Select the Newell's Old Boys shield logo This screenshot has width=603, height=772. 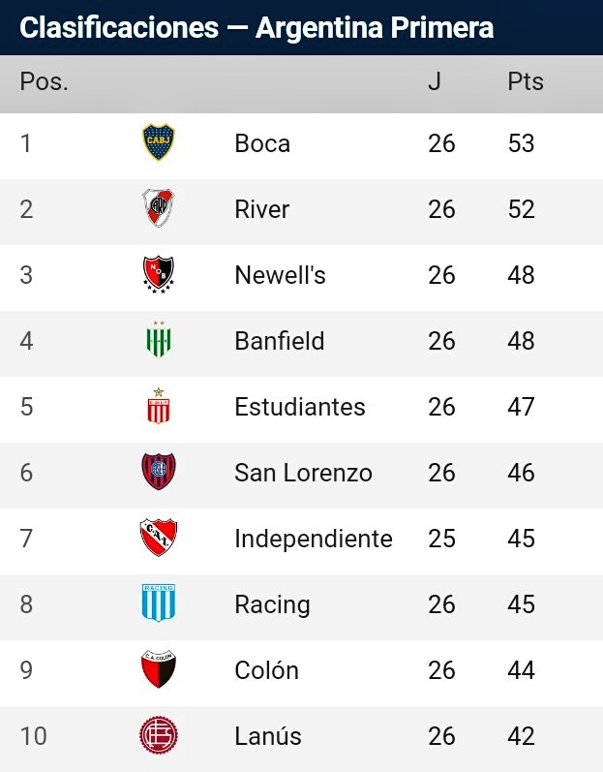point(159,274)
